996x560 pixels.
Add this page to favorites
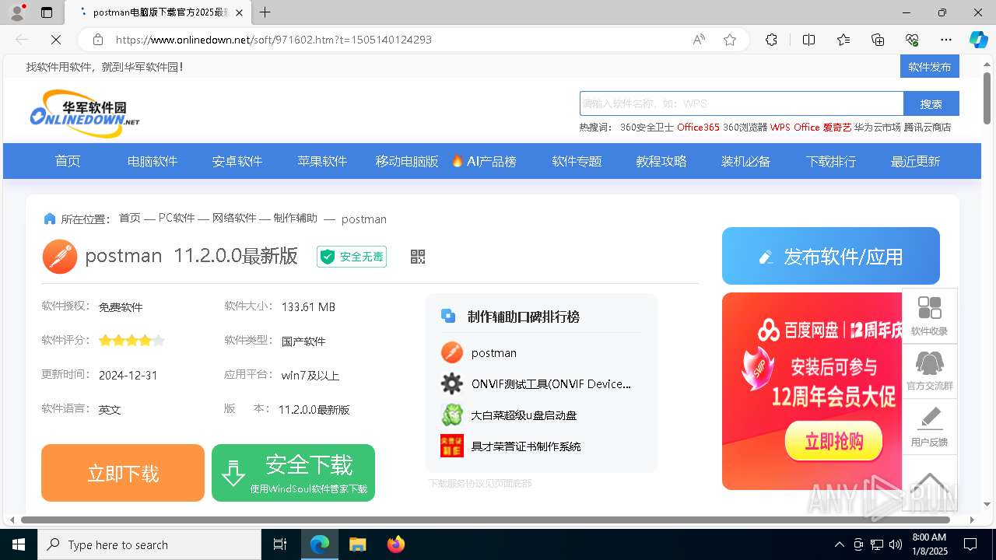(x=730, y=40)
